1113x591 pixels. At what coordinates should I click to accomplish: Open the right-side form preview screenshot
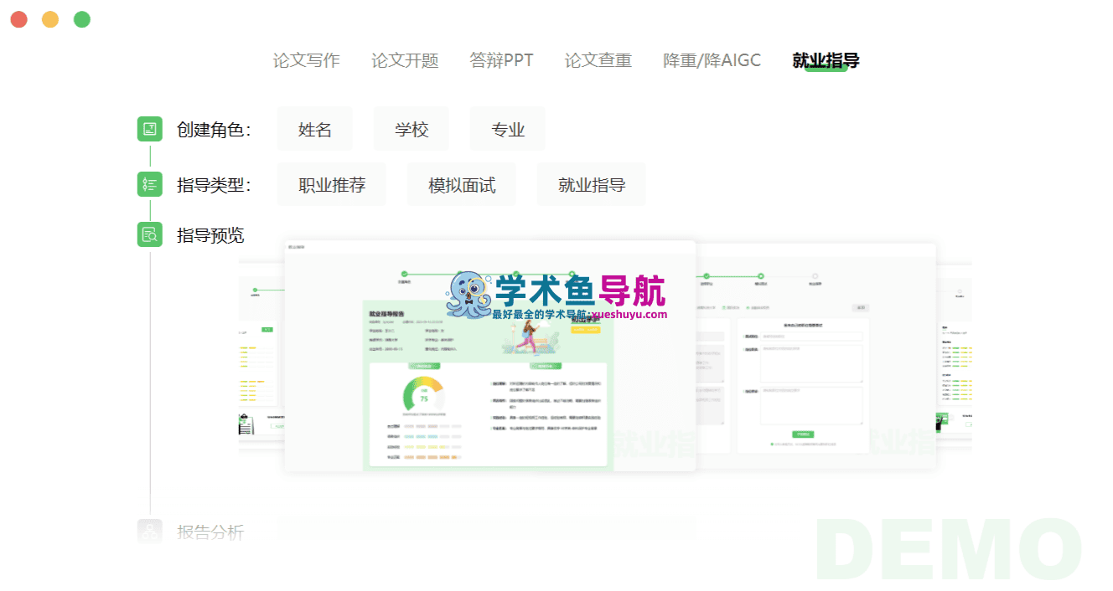point(816,356)
